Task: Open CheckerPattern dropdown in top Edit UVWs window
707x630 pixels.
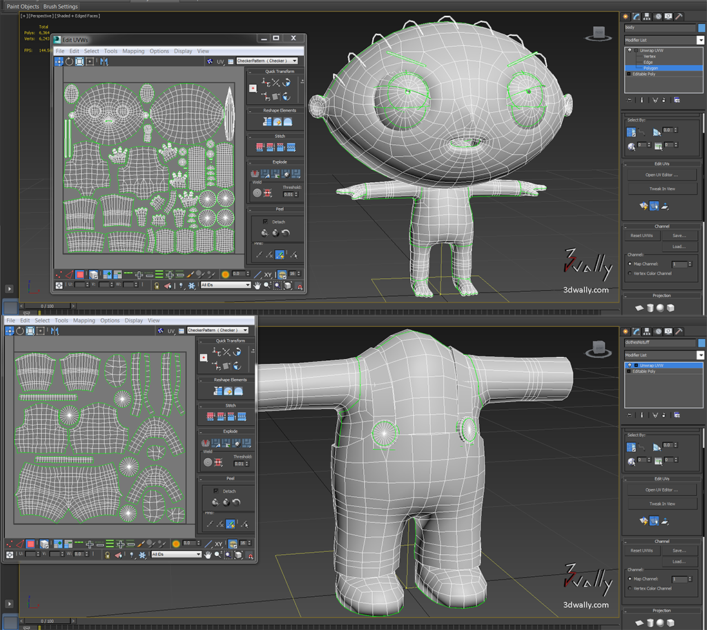Action: (x=267, y=61)
